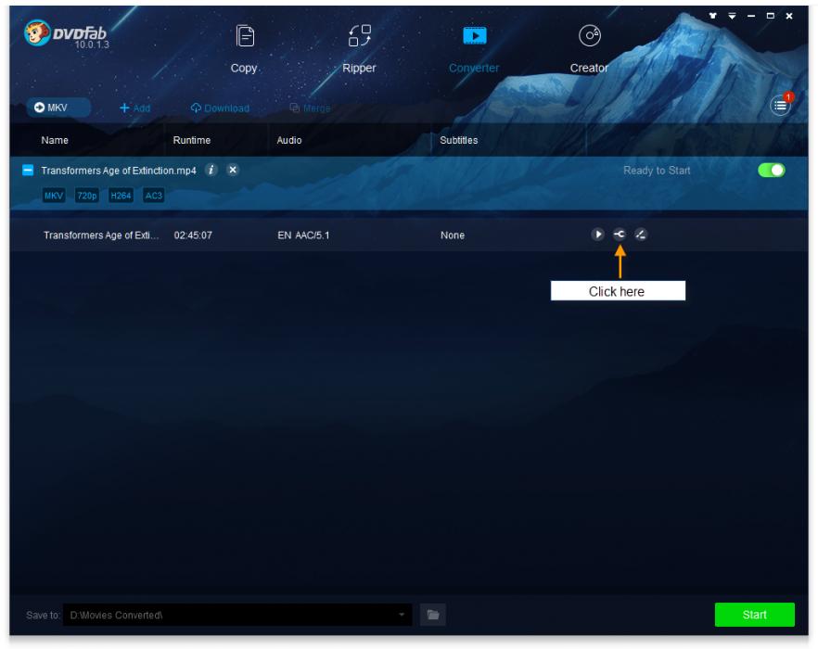Collapse the Transformers Age of Extinction.mp4 entry
This screenshot has height=649, width=818.
pyautogui.click(x=28, y=170)
